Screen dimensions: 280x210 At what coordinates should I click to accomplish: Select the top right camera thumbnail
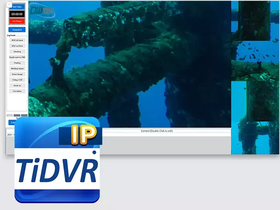coord(255,21)
